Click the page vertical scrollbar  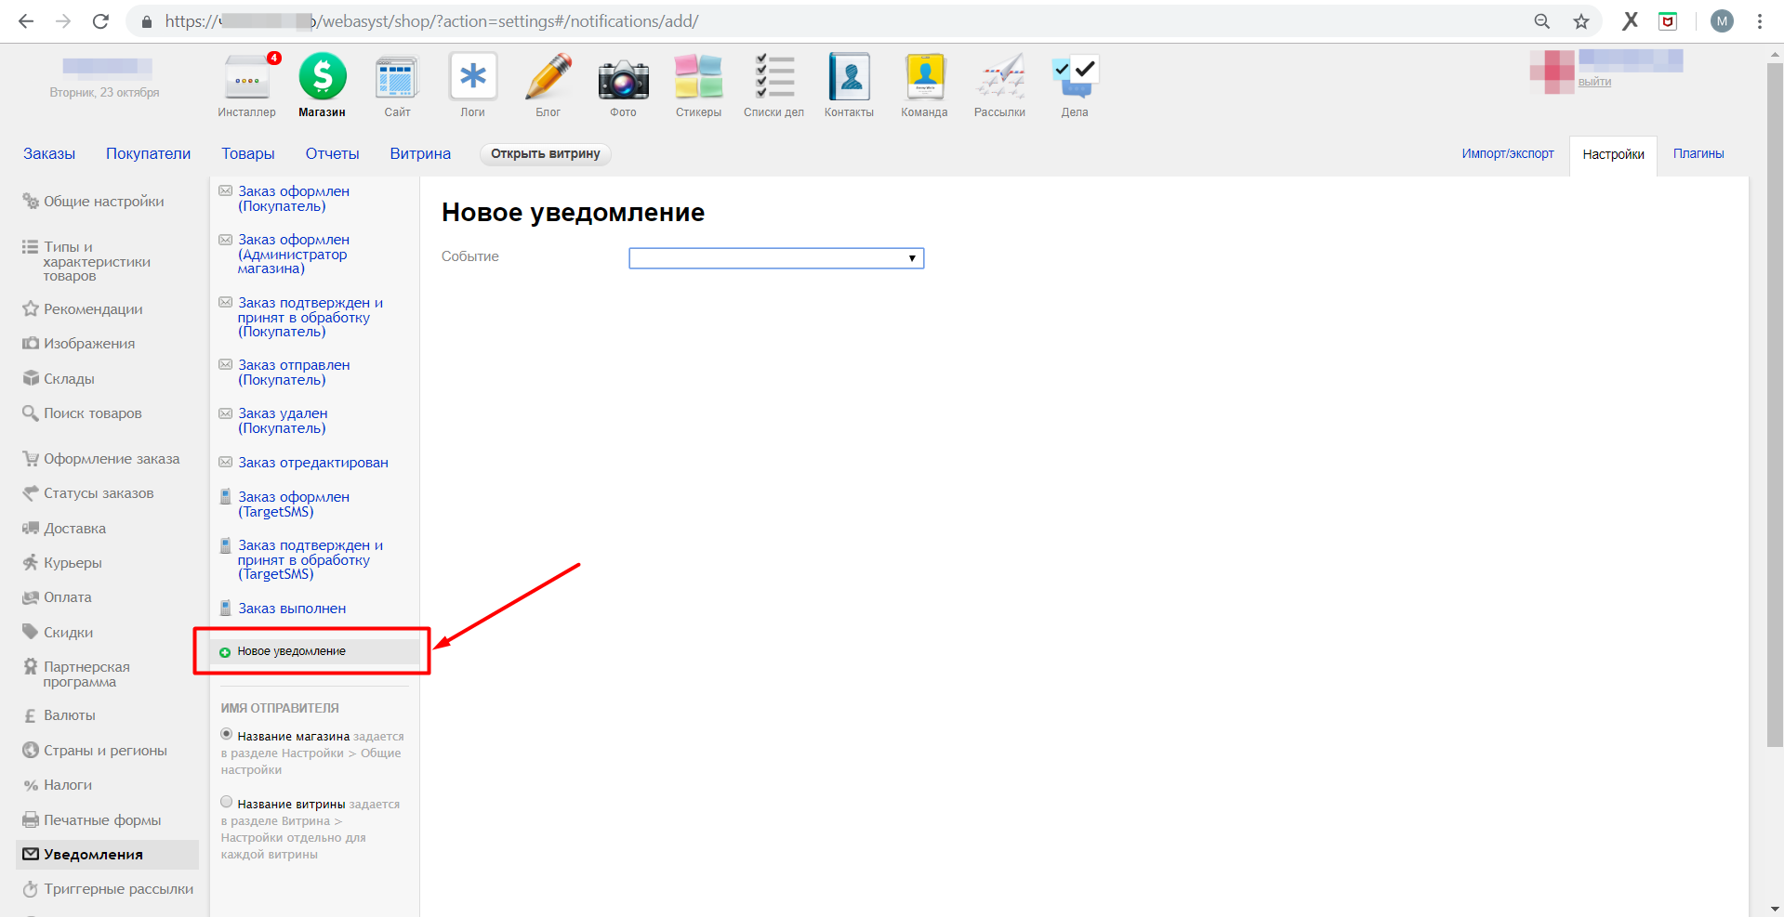1775,406
